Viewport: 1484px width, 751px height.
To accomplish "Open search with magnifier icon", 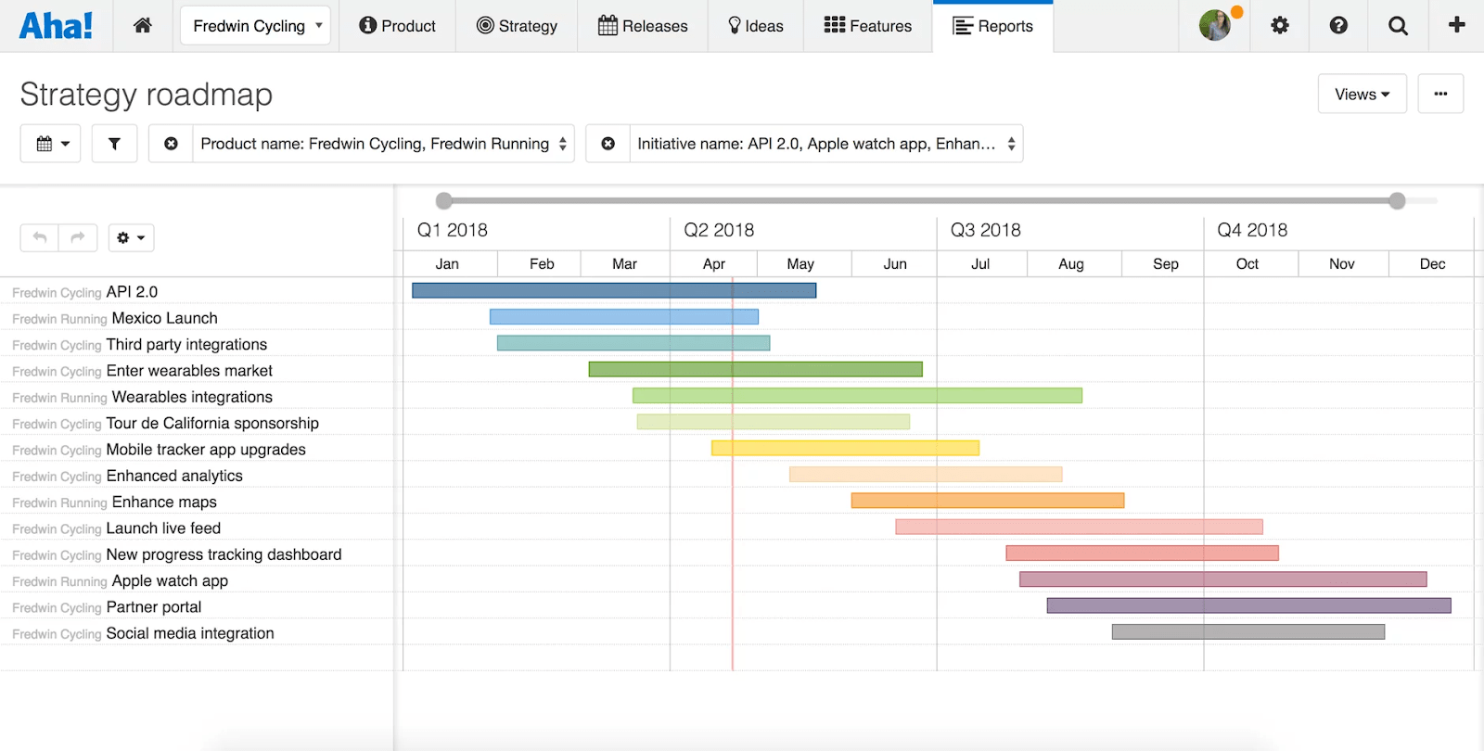I will (x=1398, y=26).
